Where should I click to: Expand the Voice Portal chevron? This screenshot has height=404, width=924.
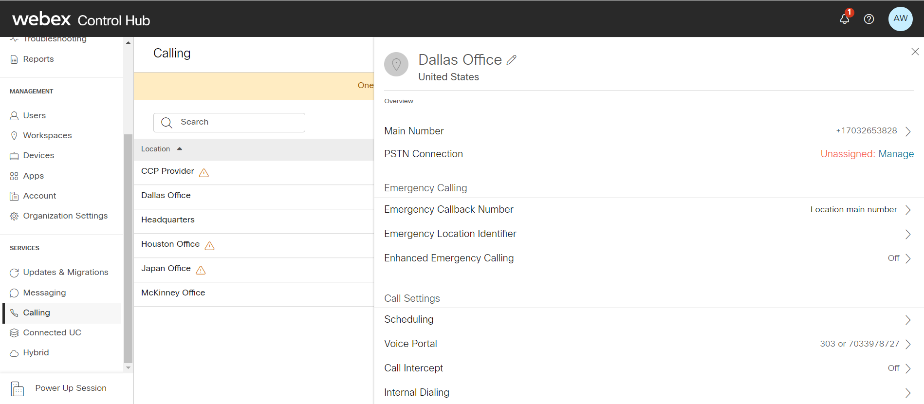tap(908, 344)
